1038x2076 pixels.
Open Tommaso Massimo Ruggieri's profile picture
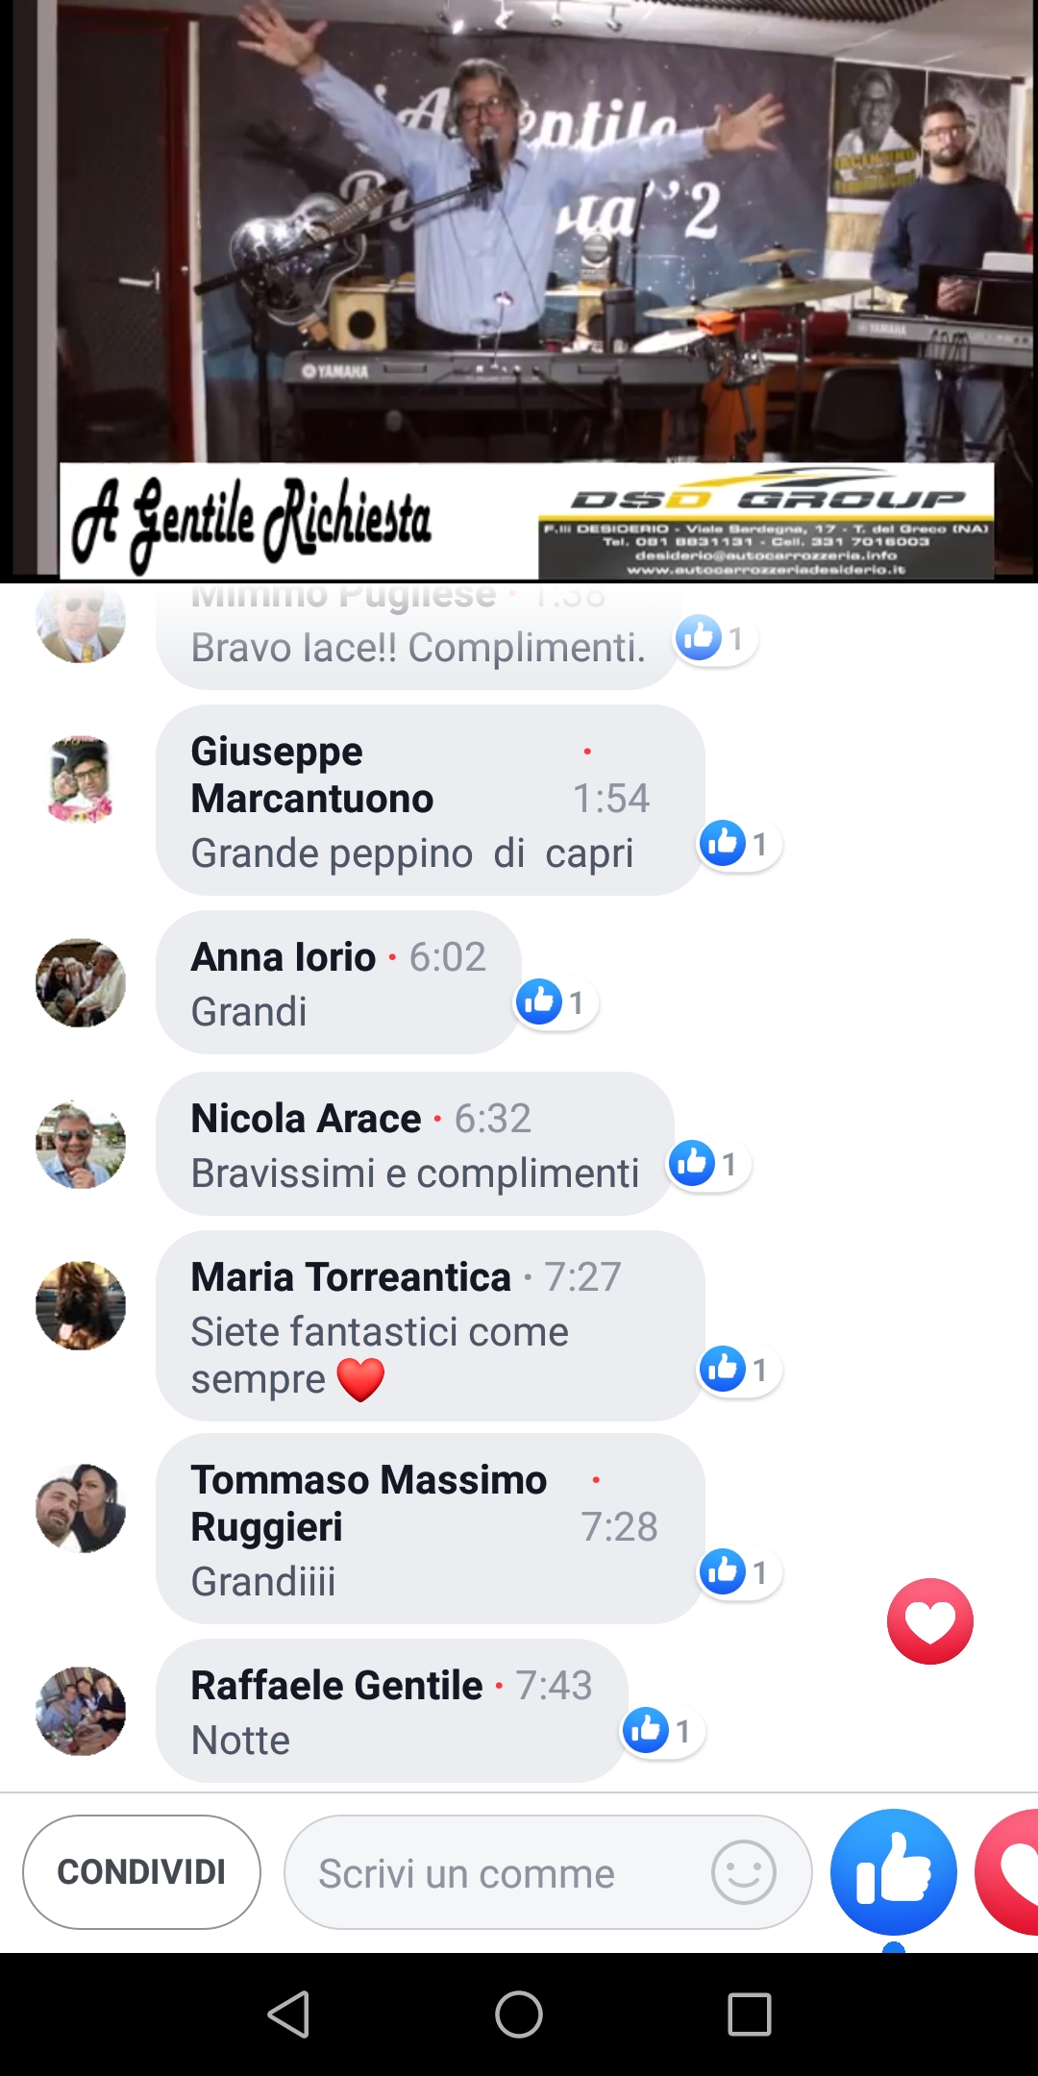point(81,1508)
